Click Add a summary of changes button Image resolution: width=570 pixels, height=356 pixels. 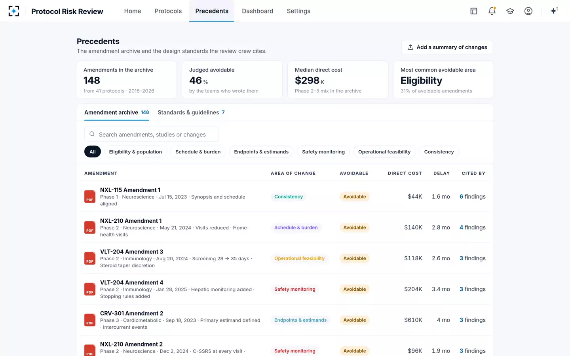pyautogui.click(x=447, y=47)
